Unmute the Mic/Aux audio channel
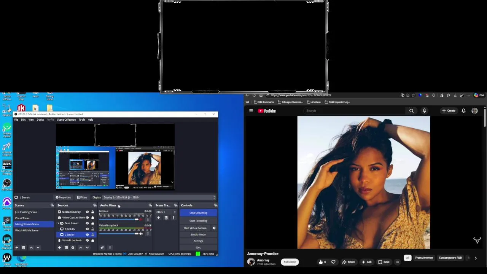The width and height of the screenshot is (487, 274). click(141, 220)
